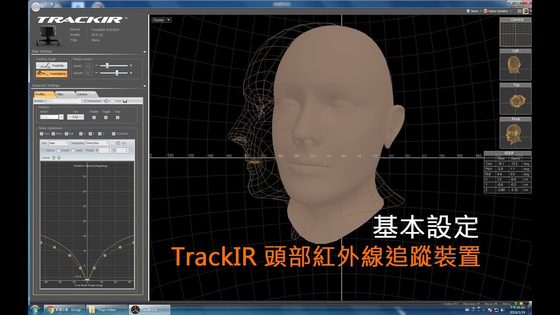Click the taskbar volume speaker icon
Viewport: 560px width, 315px height.
pyautogui.click(x=503, y=309)
